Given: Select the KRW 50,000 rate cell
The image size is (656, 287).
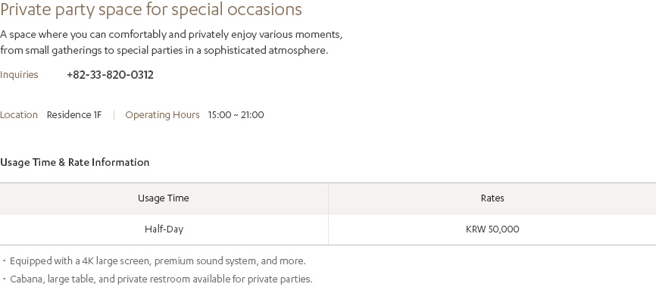Looking at the screenshot, I should point(492,229).
